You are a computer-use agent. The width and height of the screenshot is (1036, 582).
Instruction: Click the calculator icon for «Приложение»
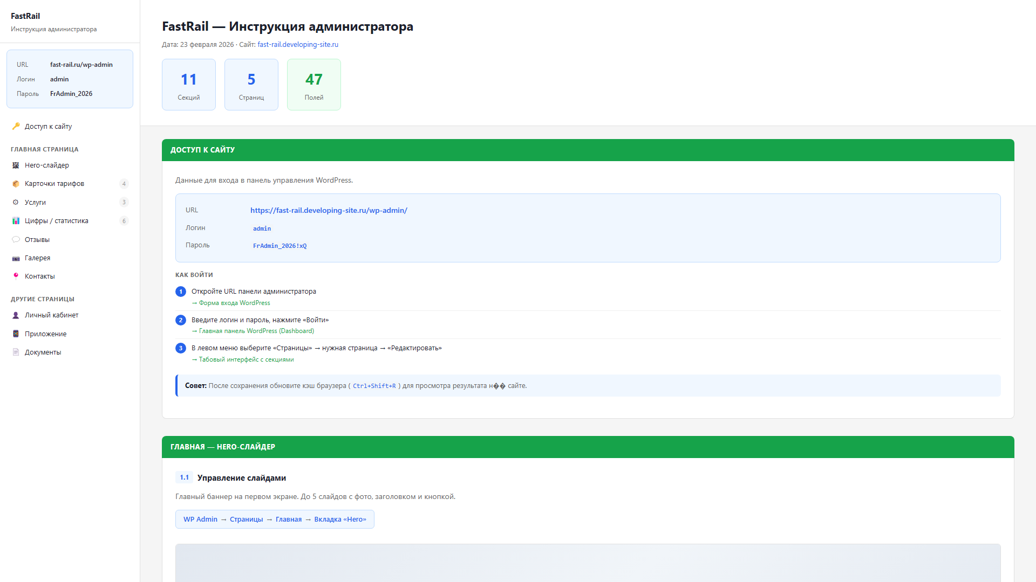(x=16, y=334)
